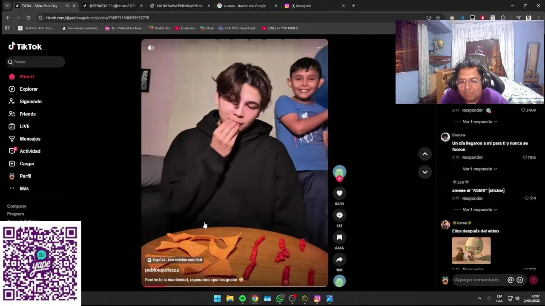
Task: Seek in the video progress bar
Action: (x=235, y=286)
